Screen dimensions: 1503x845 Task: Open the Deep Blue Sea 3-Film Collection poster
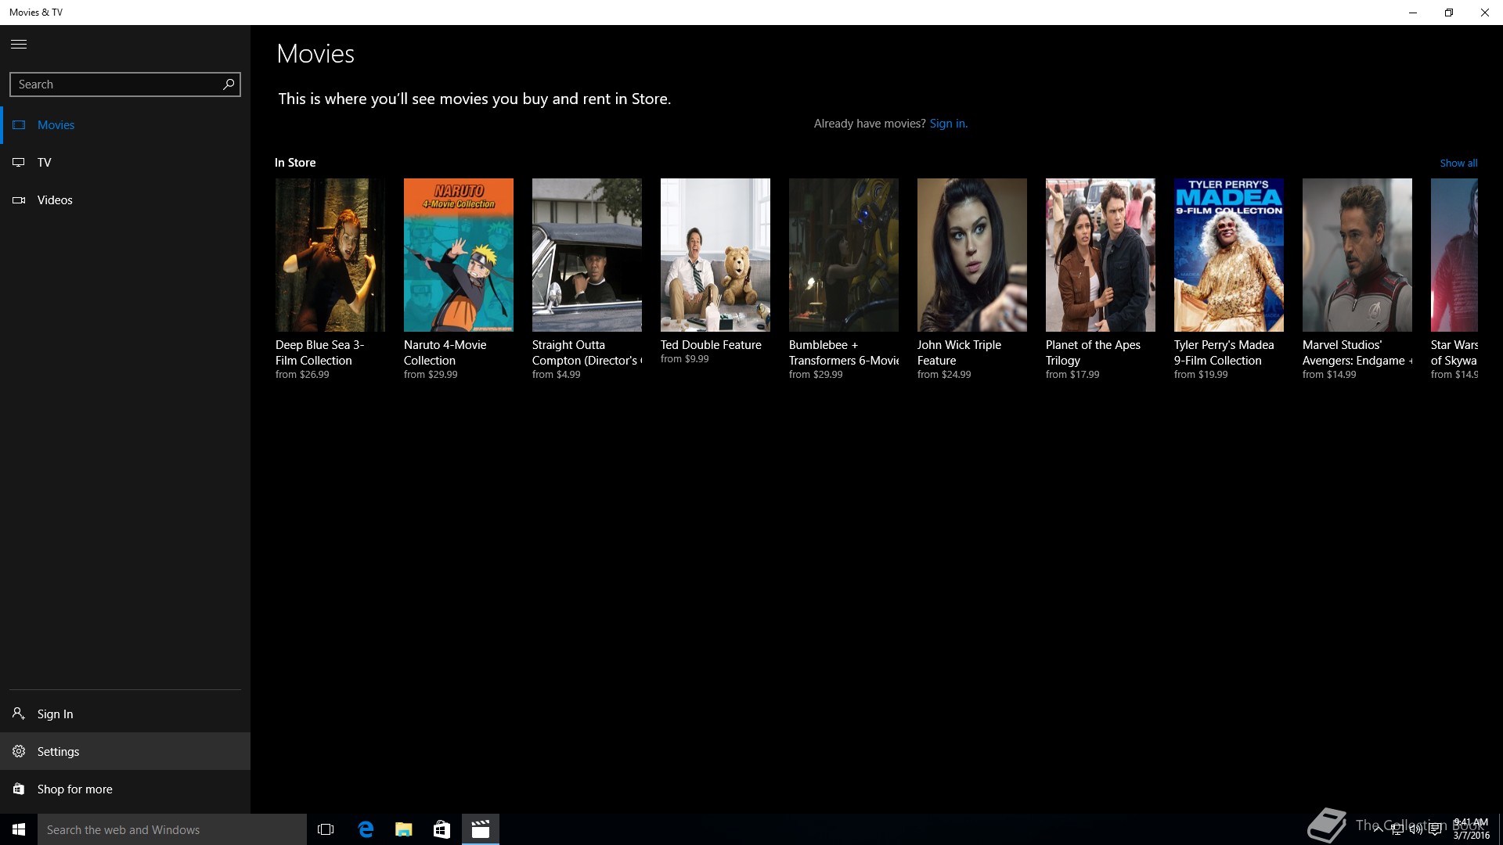click(x=330, y=254)
